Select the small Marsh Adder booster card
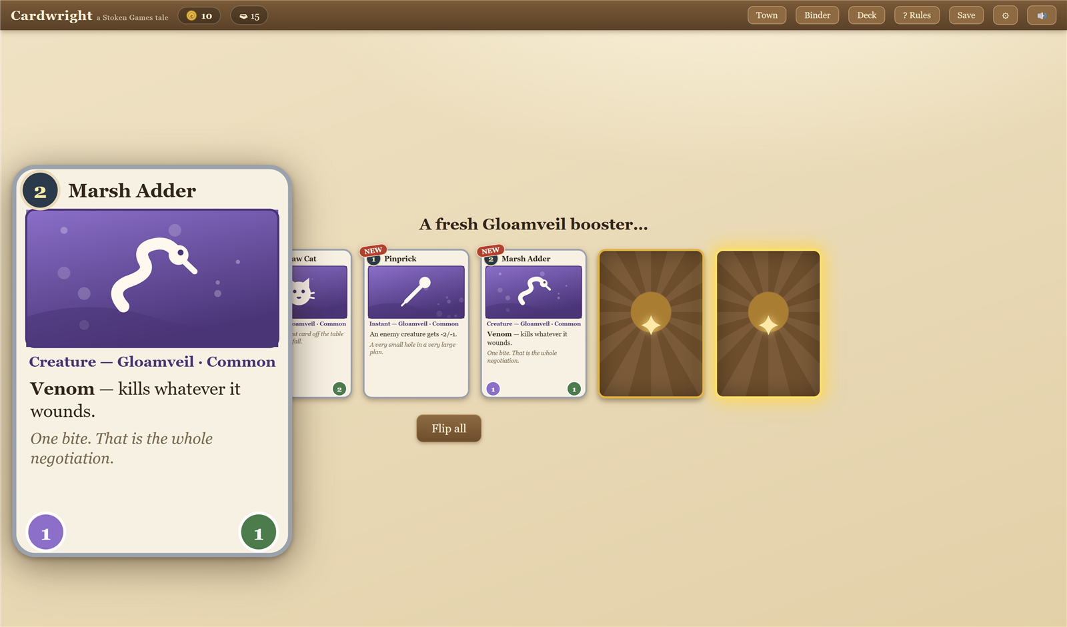The width and height of the screenshot is (1067, 627). (x=533, y=324)
